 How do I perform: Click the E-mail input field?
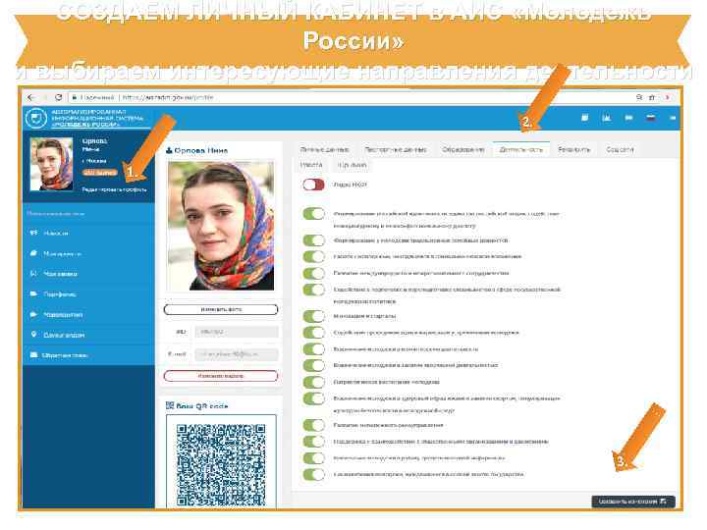pos(237,354)
